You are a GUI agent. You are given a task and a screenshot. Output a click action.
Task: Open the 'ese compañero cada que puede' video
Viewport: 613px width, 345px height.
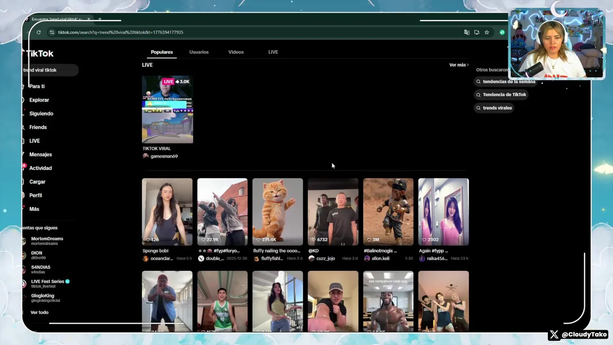(388, 301)
